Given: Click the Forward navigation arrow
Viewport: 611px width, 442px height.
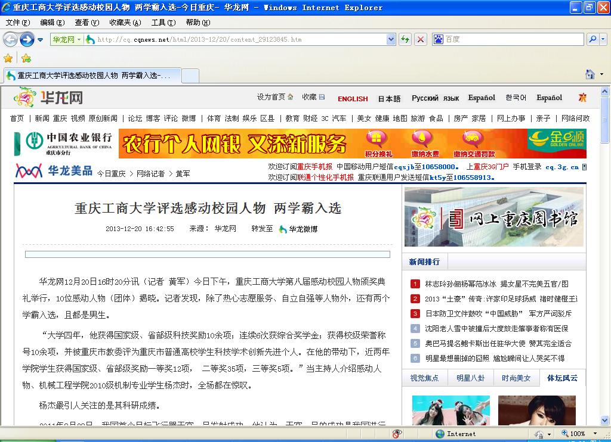Looking at the screenshot, I should click(x=27, y=39).
